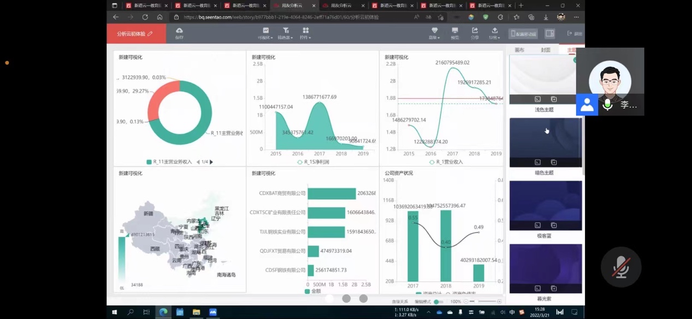This screenshot has height=319, width=692.
Task: Toggle the 编辑模式 switch
Action: [x=437, y=302]
